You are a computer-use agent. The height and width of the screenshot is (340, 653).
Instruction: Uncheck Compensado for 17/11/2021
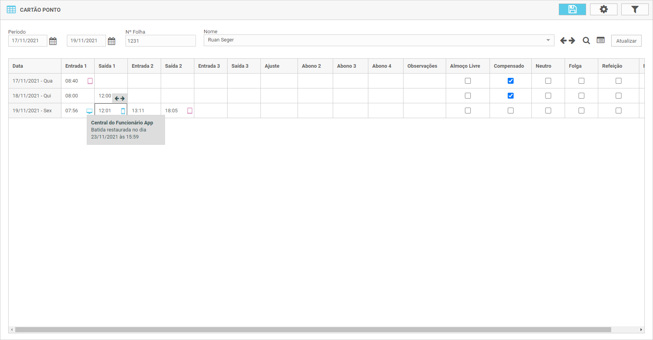click(x=510, y=81)
